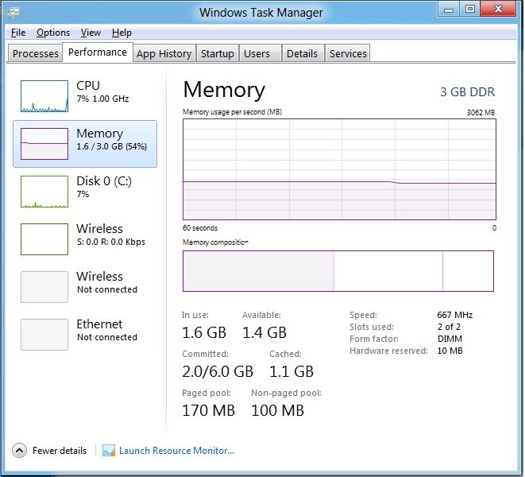Select the CPU mini graph thumbnail
This screenshot has width=525, height=477.
pyautogui.click(x=44, y=96)
